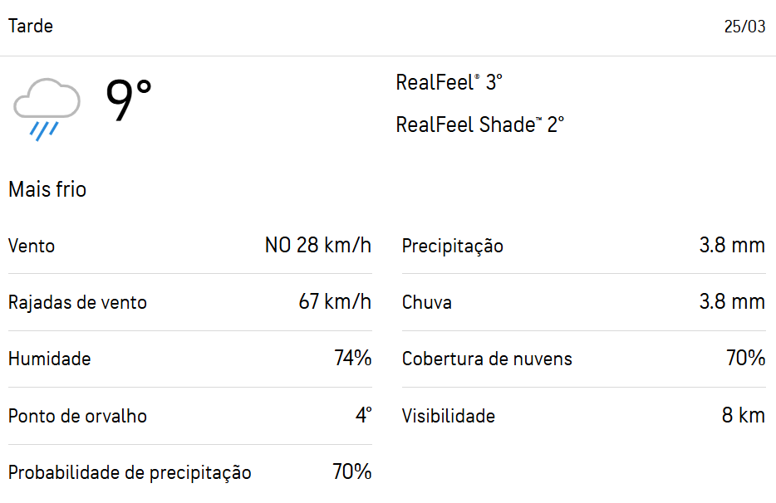Click the Visibilidade row label
This screenshot has height=503, width=776.
click(x=449, y=417)
